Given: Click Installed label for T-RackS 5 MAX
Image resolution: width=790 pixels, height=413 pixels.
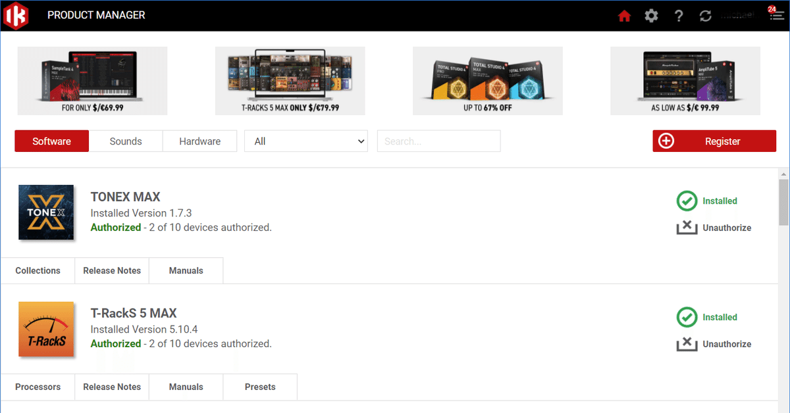Looking at the screenshot, I should click(720, 318).
